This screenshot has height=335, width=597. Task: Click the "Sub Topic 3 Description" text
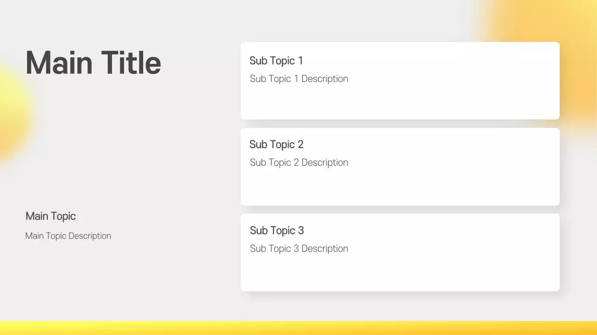[299, 248]
